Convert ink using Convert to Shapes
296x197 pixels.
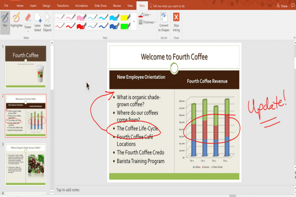point(164,22)
